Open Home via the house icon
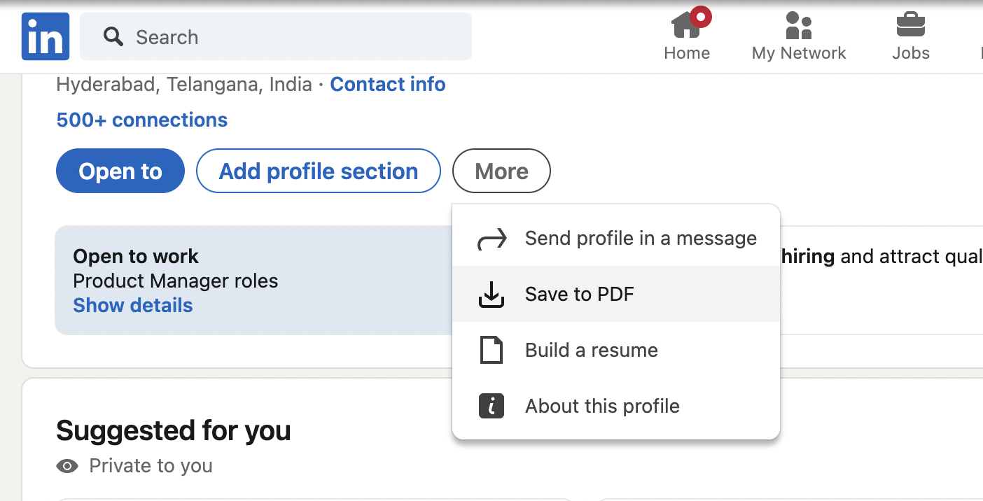This screenshot has height=501, width=983. [x=686, y=26]
